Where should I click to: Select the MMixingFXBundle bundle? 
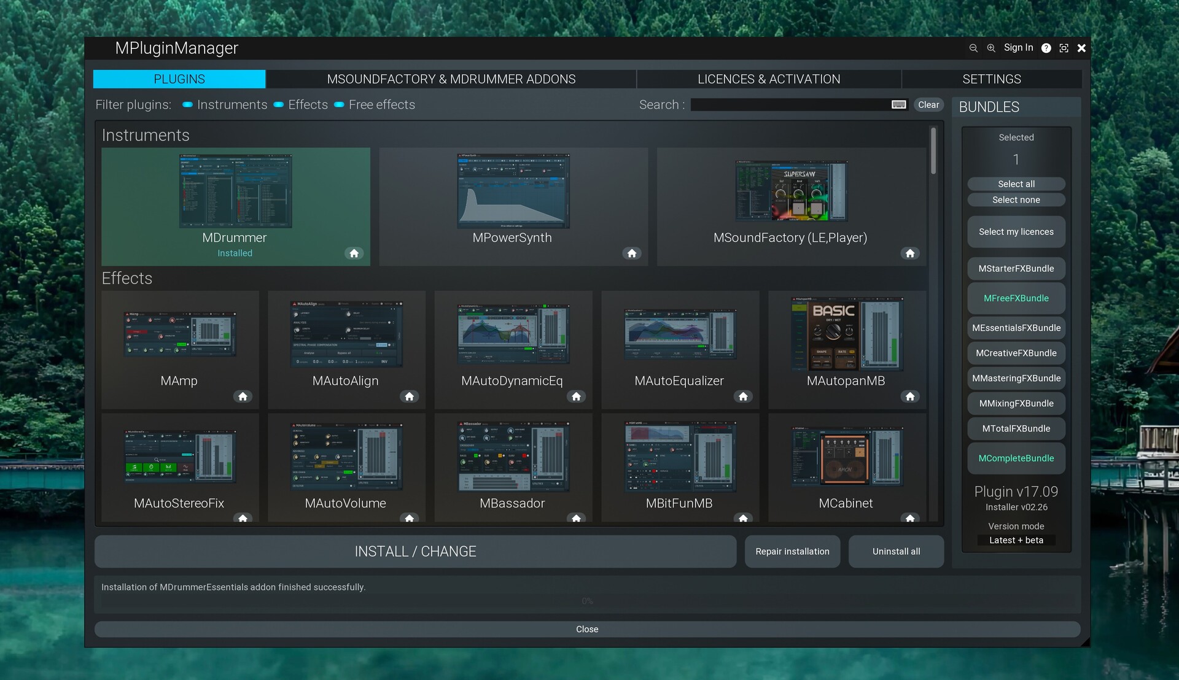pos(1016,404)
